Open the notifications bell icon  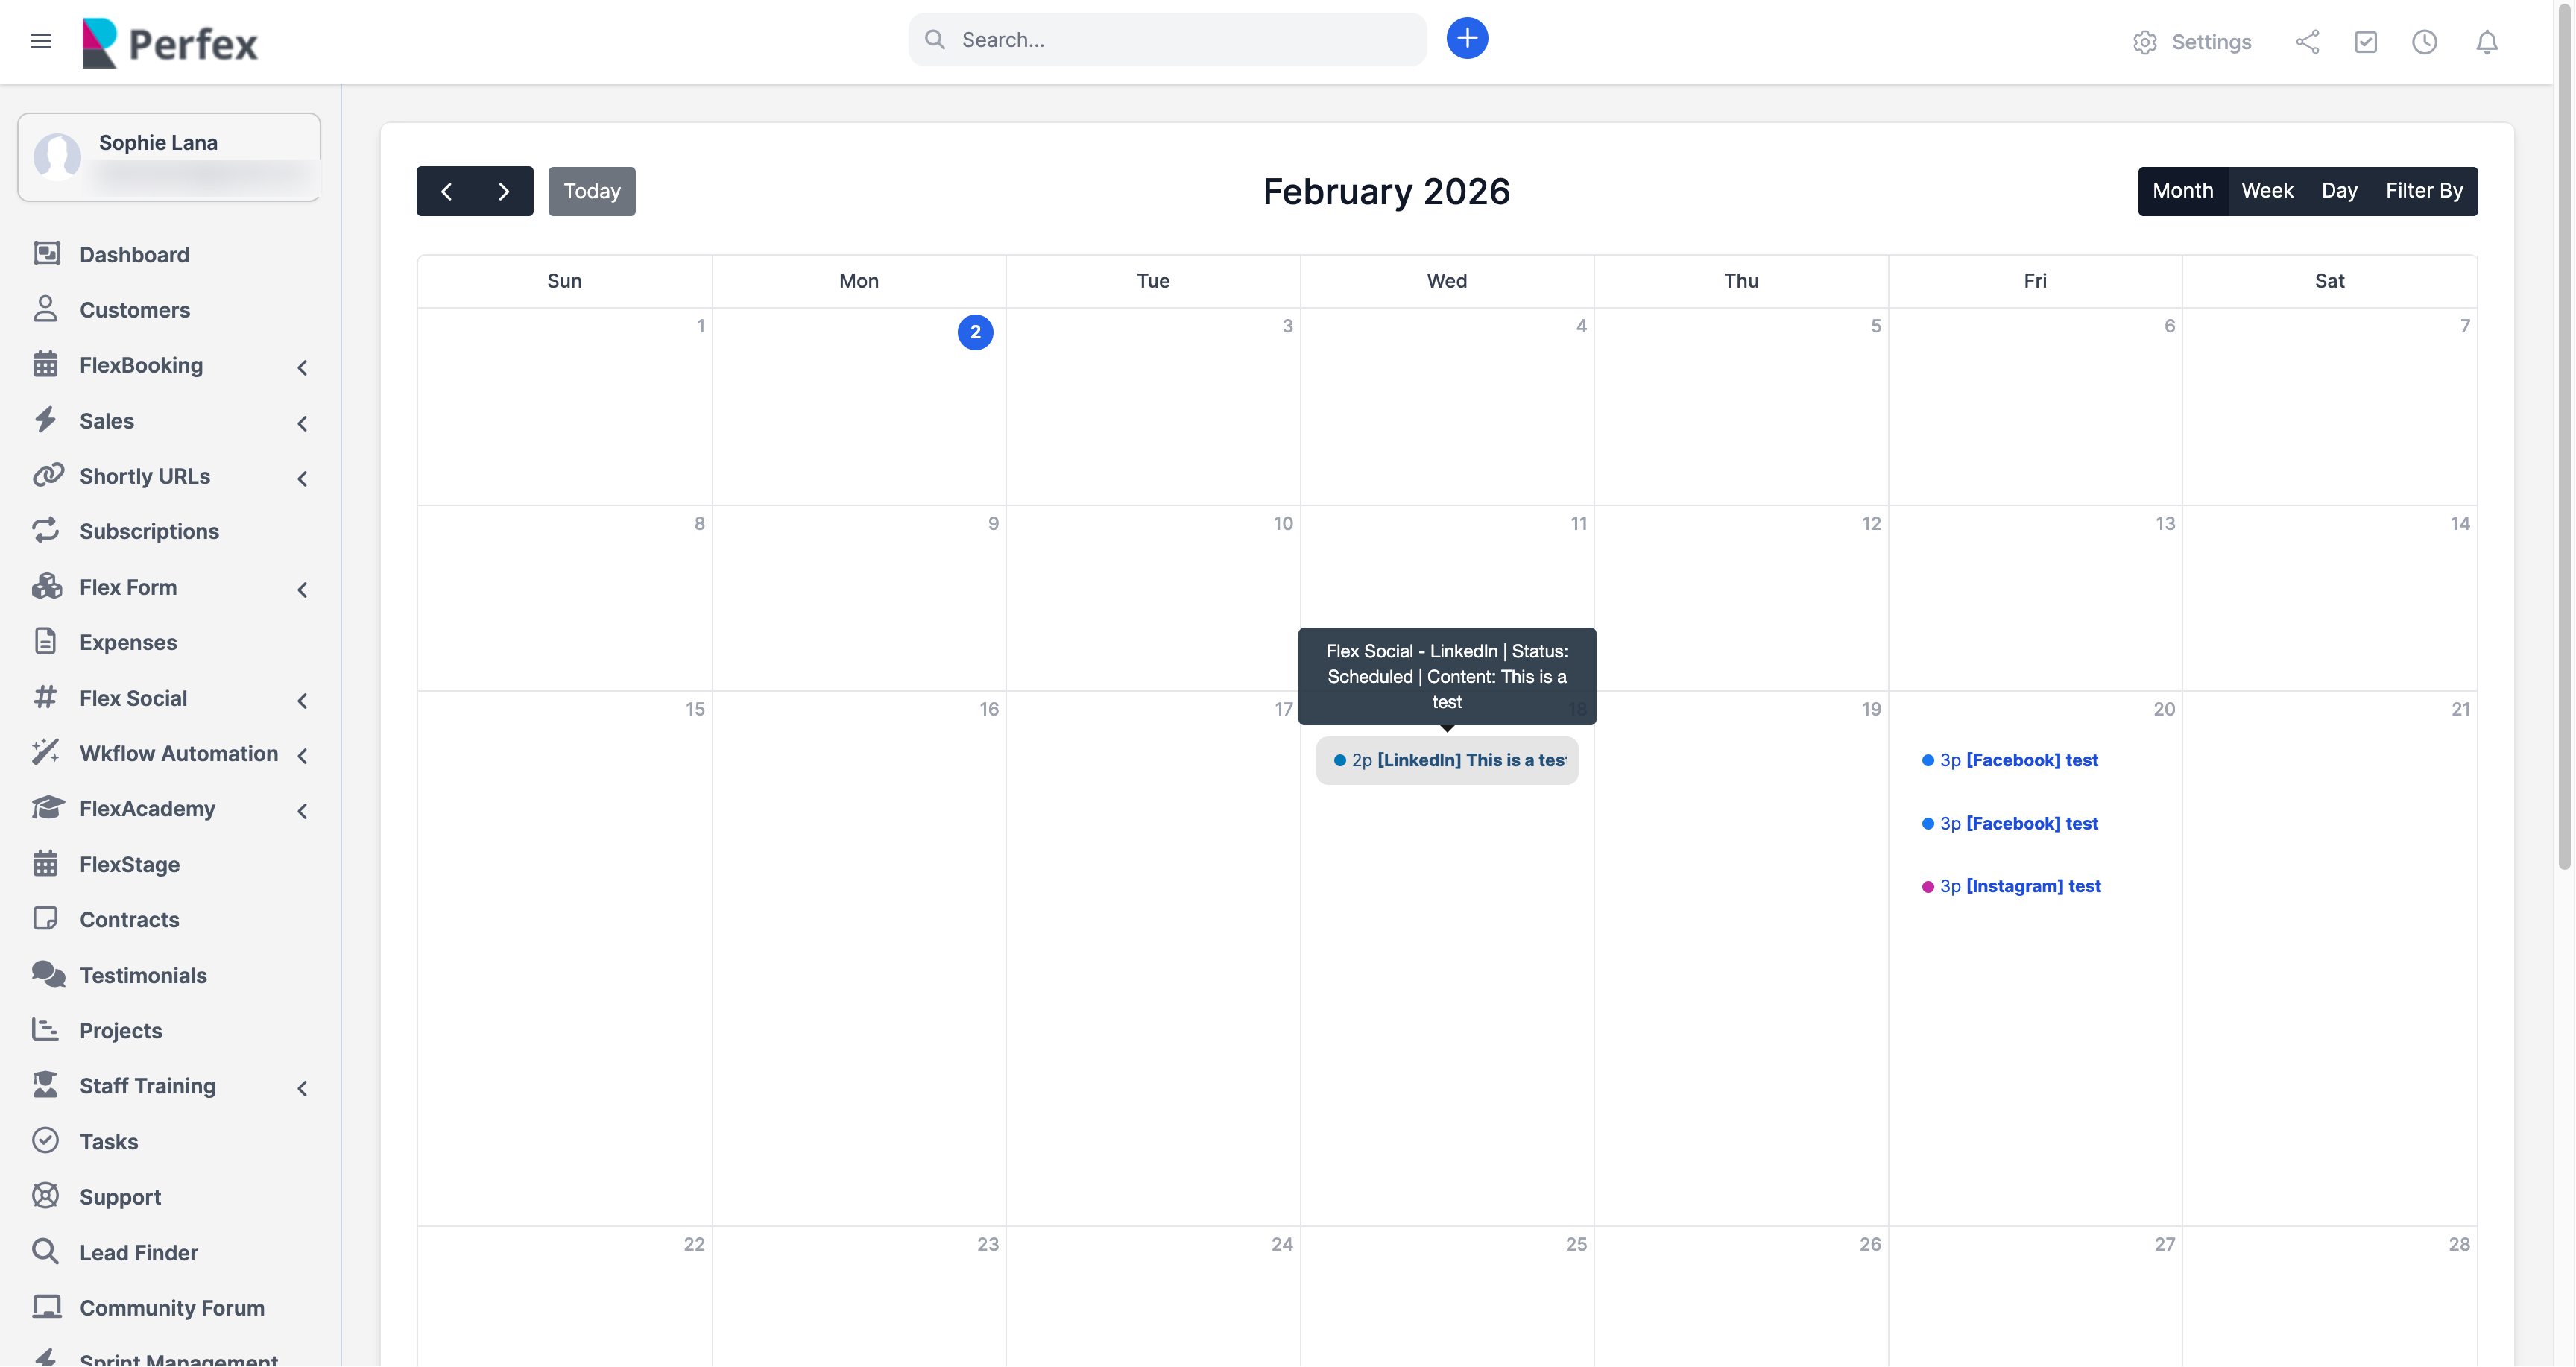tap(2486, 42)
